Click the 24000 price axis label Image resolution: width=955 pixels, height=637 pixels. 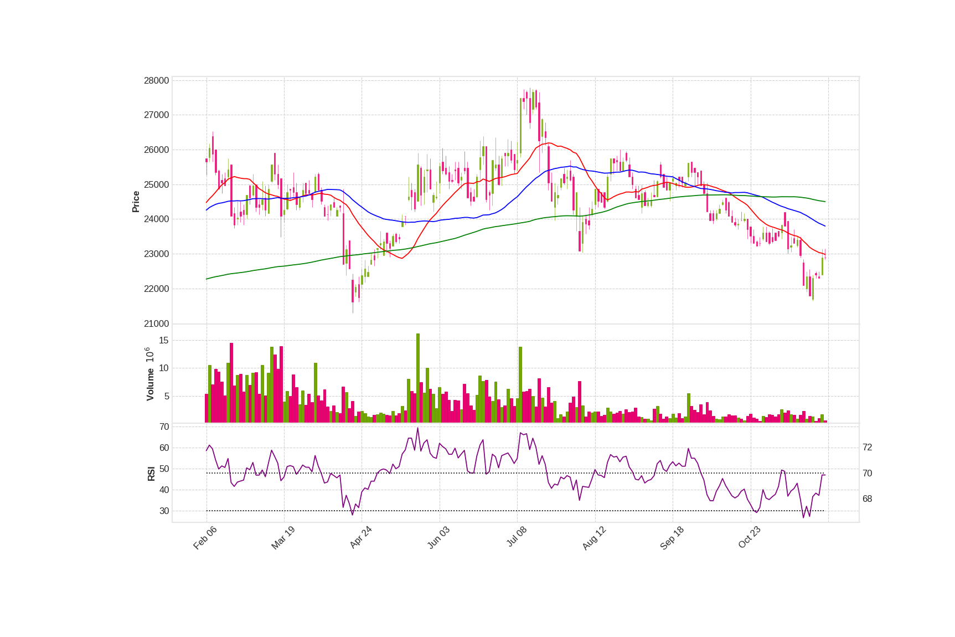point(156,219)
